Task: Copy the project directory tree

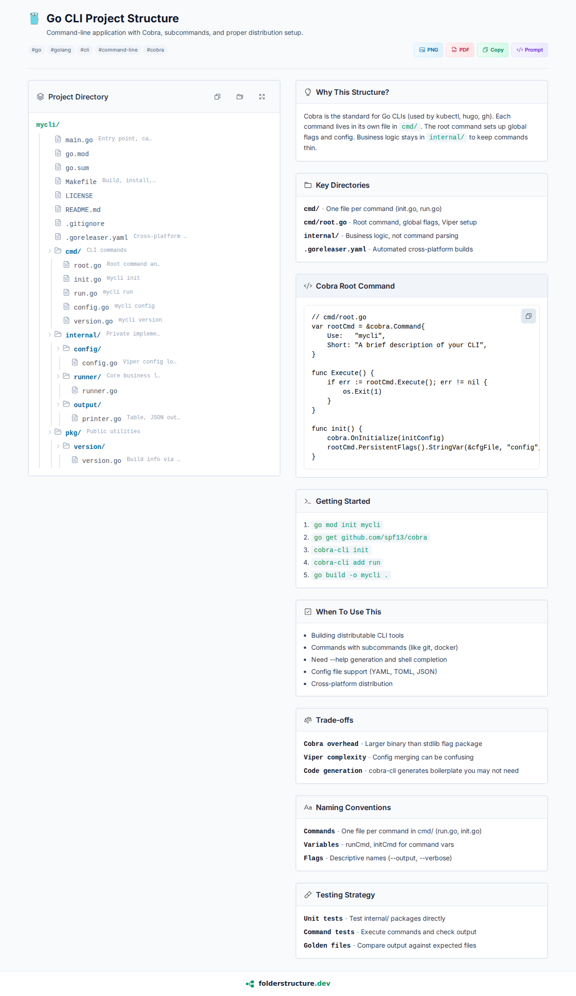Action: coord(217,97)
